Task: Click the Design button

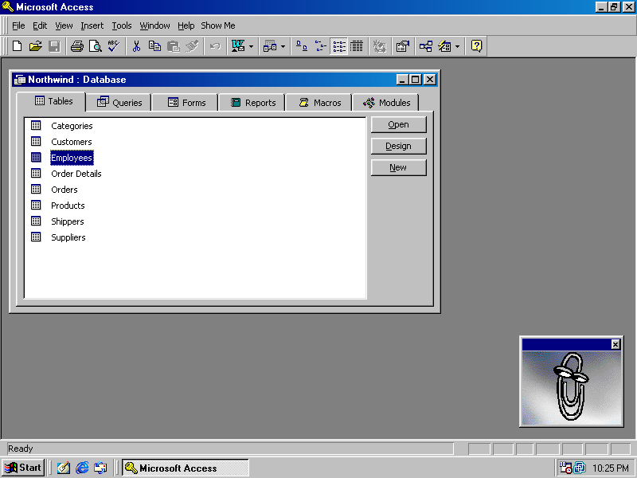Action: click(399, 146)
